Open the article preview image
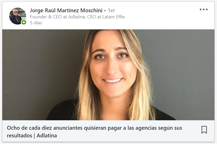The height and width of the screenshot is (144, 217). [x=108, y=75]
